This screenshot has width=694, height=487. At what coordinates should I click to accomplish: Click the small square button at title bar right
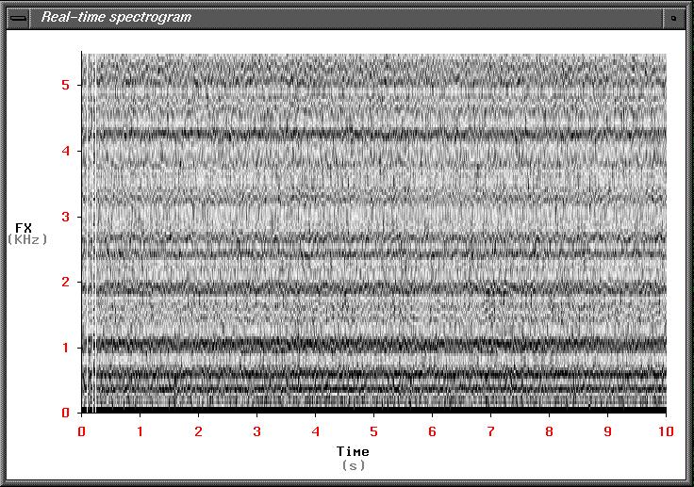[x=673, y=17]
